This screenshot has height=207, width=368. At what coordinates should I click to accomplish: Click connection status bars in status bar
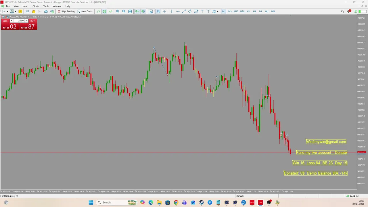pos(347,196)
